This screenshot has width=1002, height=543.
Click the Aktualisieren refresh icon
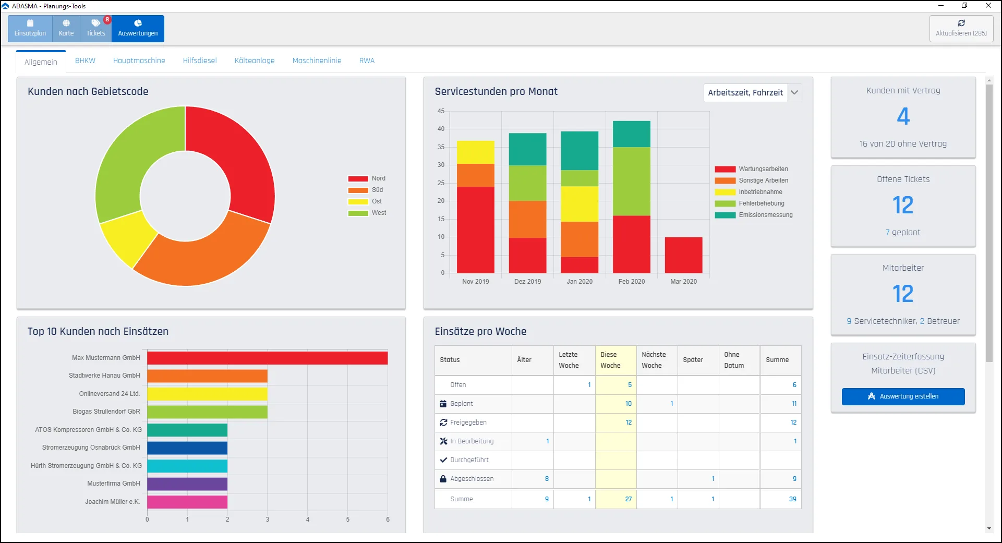coord(961,23)
